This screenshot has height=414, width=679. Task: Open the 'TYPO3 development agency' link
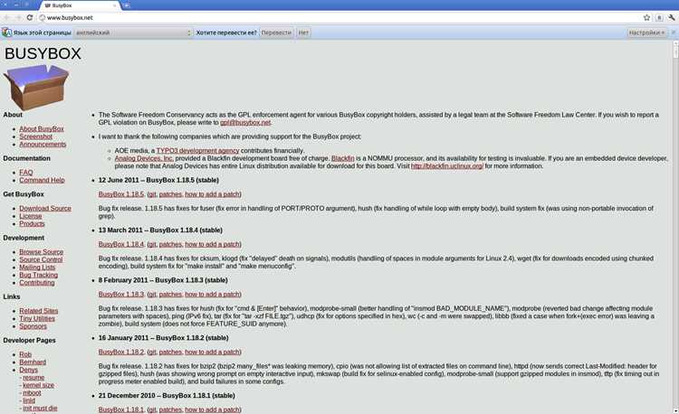197,151
